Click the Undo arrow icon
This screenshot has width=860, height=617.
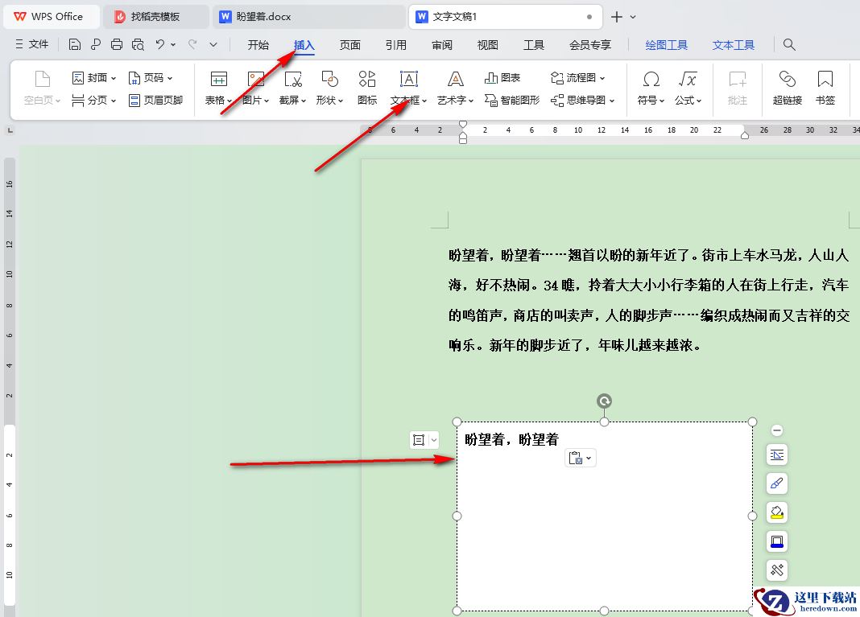159,44
